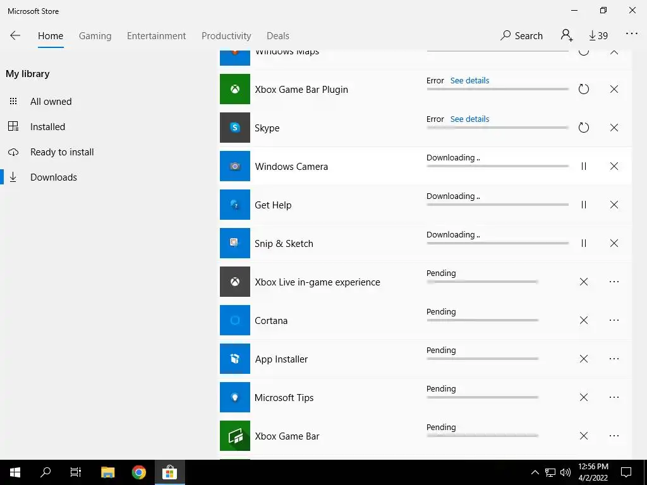Cancel the Snip & Sketch download
This screenshot has height=485, width=647.
click(614, 243)
